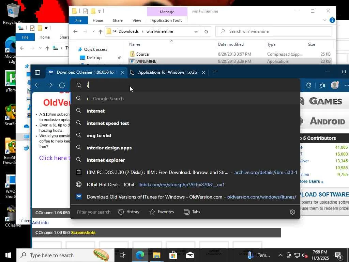Select 'interior design apps' suggestion
This screenshot has width=349, height=262.
[x=185, y=148]
